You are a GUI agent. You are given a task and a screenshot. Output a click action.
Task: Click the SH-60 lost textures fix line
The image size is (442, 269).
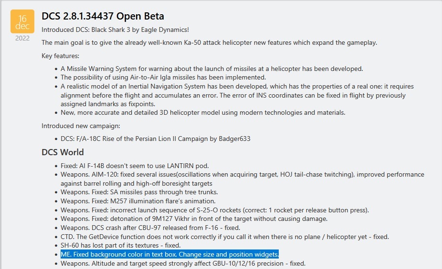coord(120,246)
